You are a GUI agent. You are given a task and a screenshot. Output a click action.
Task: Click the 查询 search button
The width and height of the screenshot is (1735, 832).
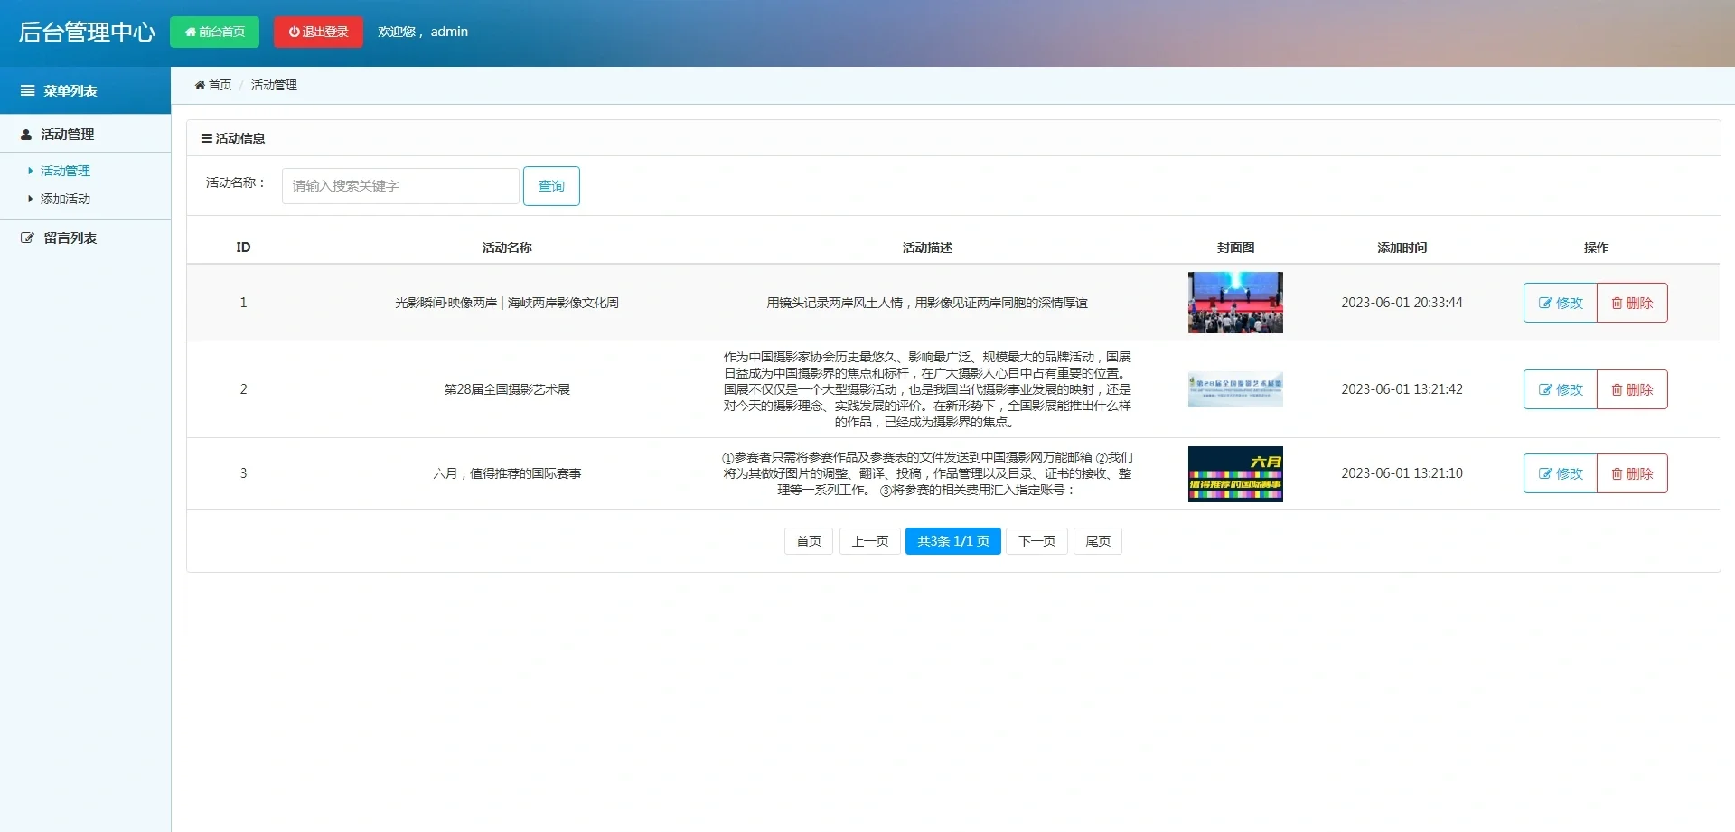point(551,185)
